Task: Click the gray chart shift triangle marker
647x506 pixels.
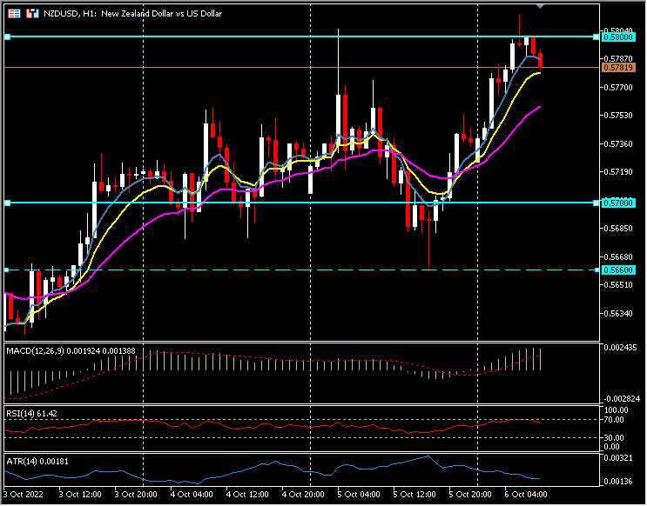Action: click(542, 6)
